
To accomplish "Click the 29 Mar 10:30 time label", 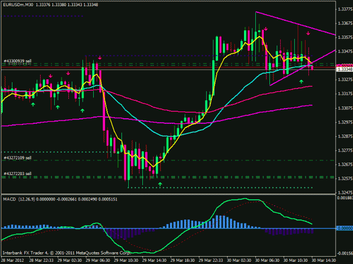I will click(x=126, y=261).
